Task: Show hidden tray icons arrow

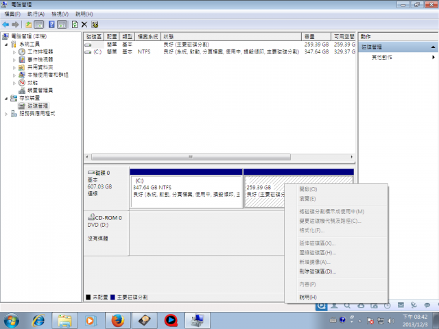Action: 359,321
